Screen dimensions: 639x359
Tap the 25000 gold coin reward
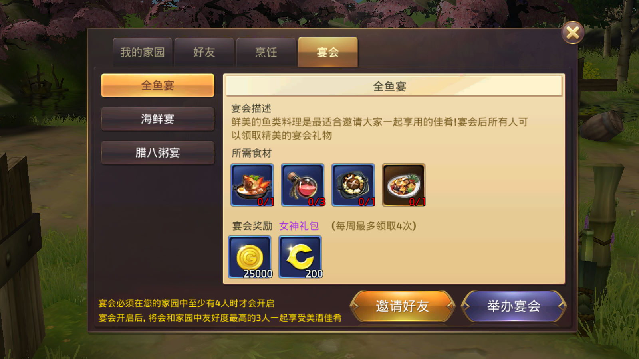250,257
